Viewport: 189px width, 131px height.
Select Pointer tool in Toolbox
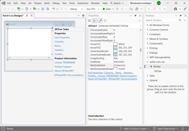pos(157,67)
